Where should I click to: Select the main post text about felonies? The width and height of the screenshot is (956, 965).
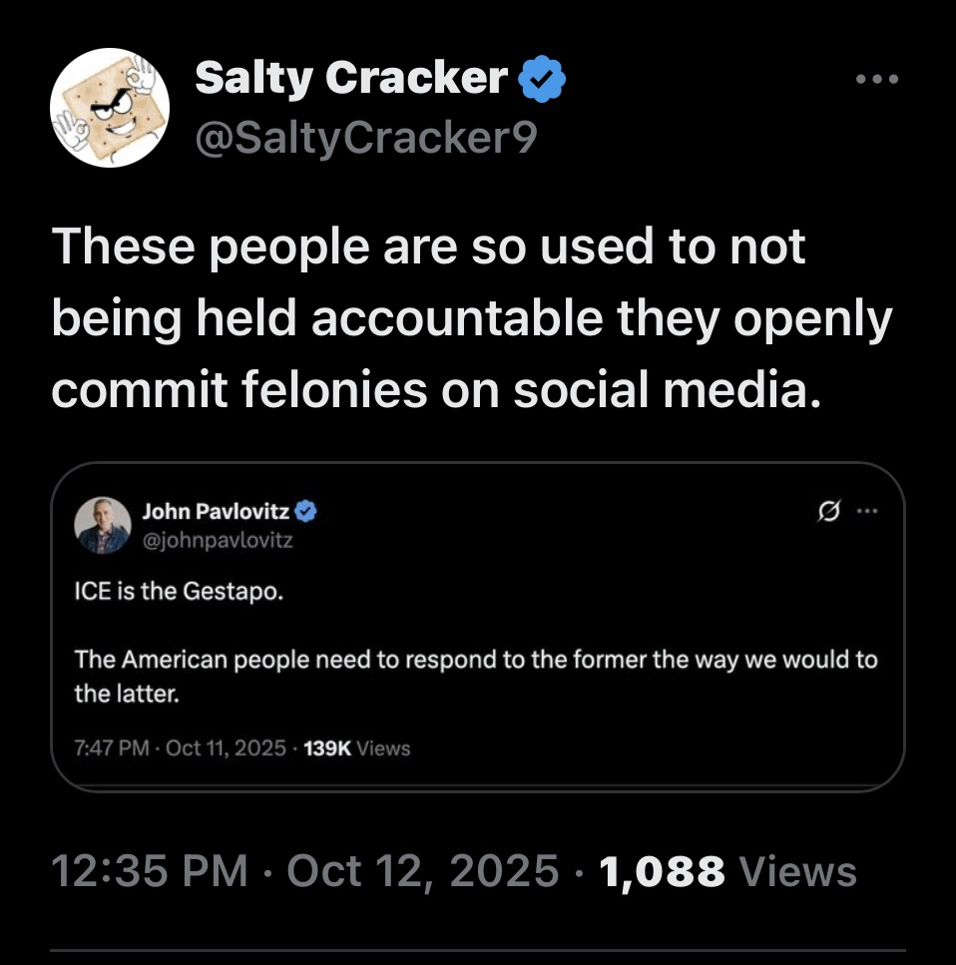(471, 318)
